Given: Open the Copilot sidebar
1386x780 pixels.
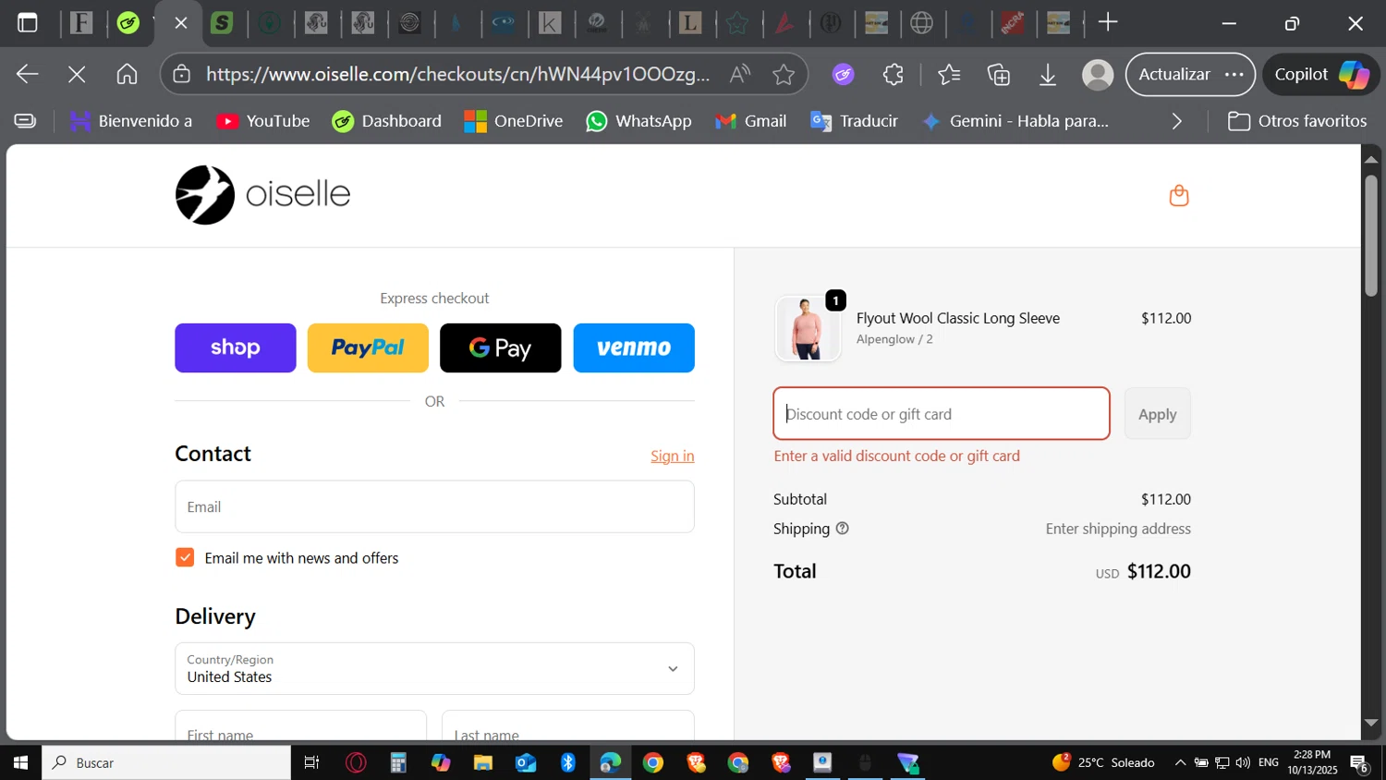Looking at the screenshot, I should point(1321,74).
